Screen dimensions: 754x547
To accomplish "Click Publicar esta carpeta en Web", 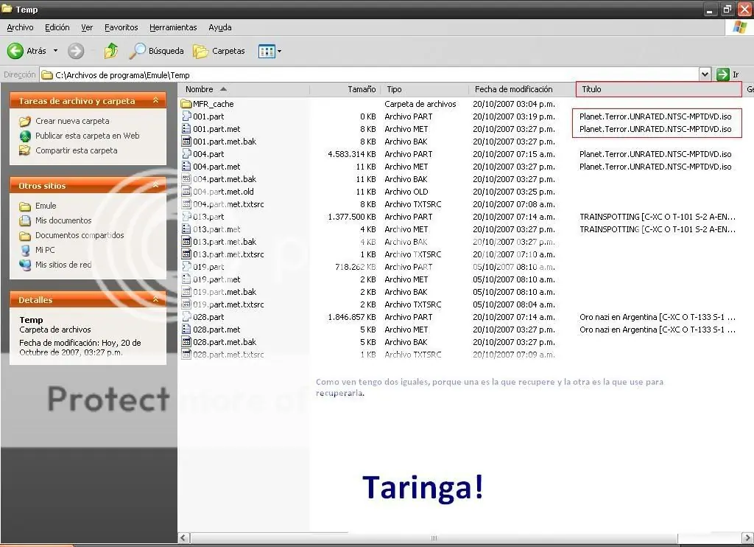I will point(87,136).
